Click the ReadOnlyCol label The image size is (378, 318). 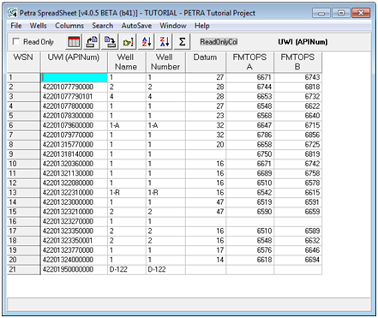point(219,42)
